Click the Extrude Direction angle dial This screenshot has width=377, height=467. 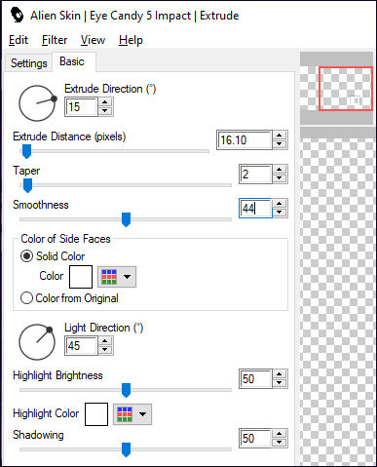point(37,103)
